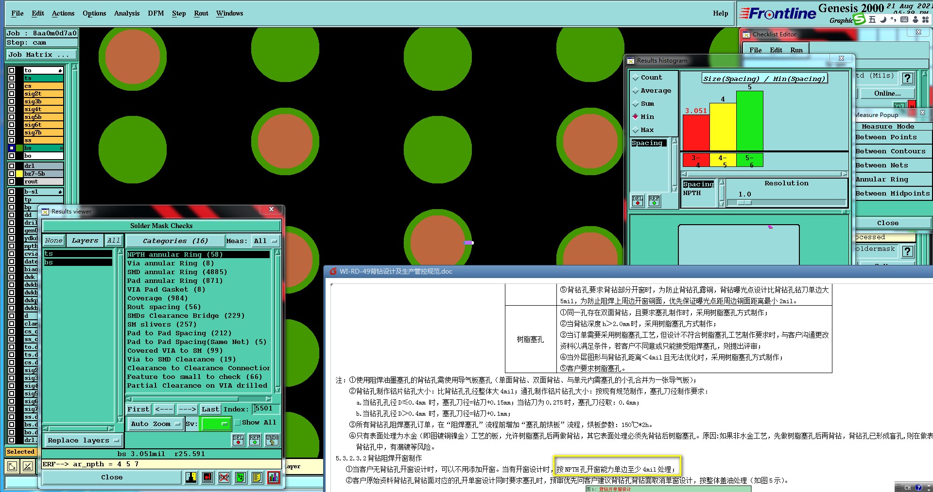Open Run menu in Checklist Editor

click(x=796, y=50)
